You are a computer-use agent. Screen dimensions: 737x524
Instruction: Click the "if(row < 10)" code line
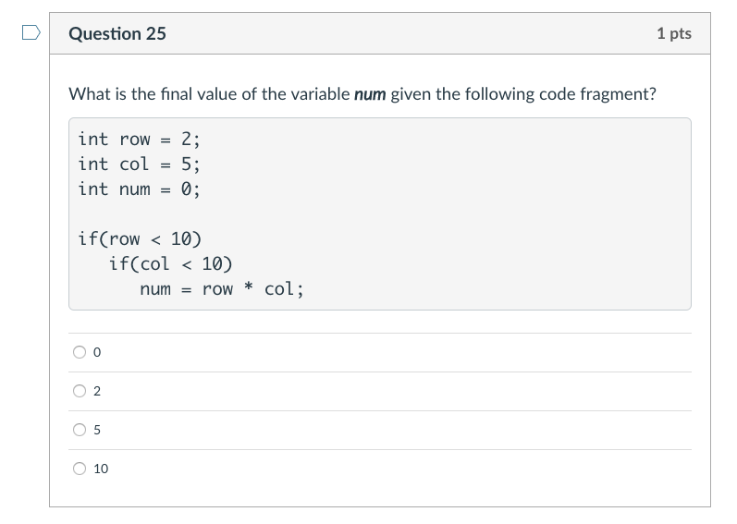click(140, 239)
